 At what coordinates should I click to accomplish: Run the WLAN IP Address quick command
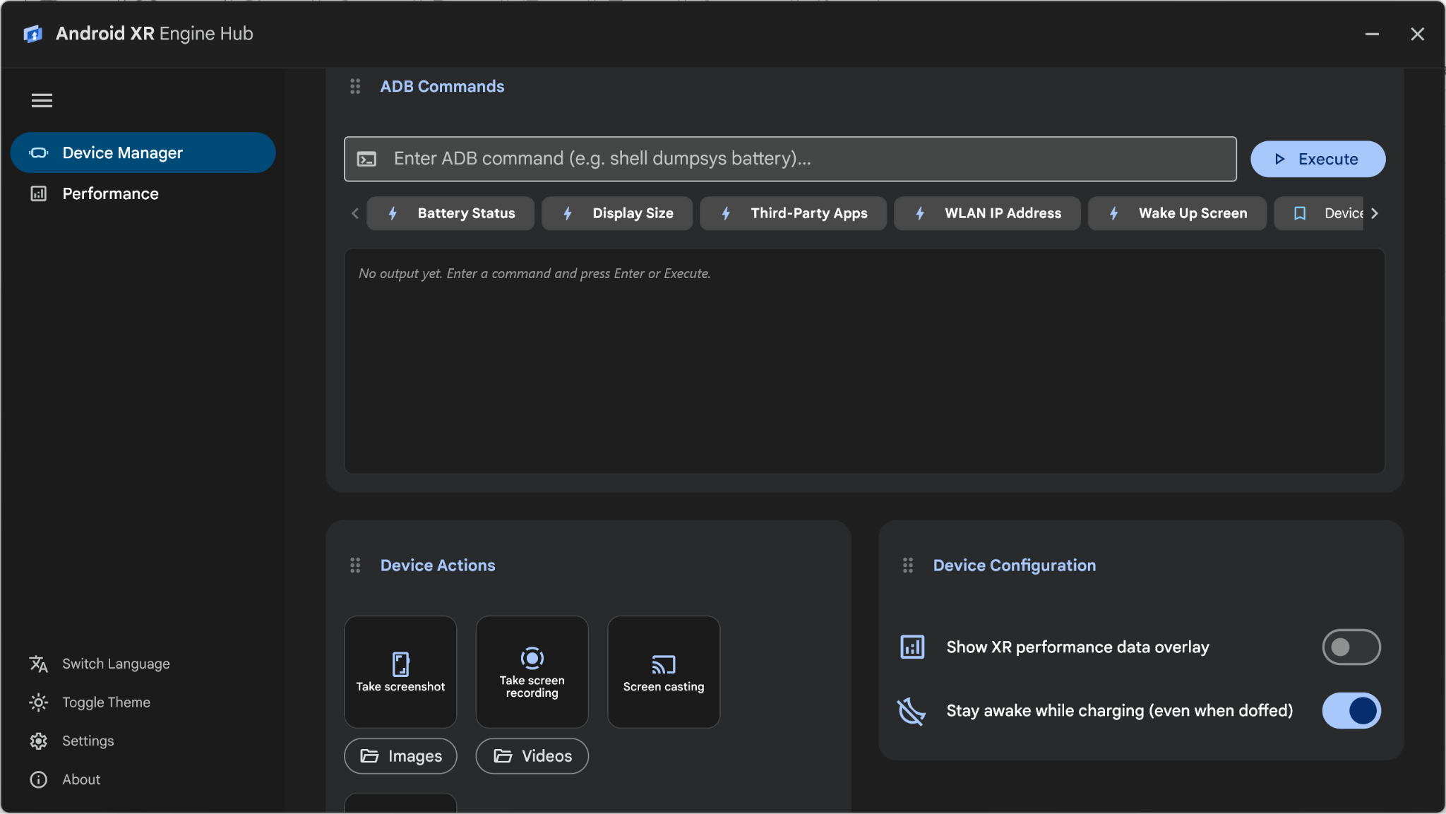(987, 213)
